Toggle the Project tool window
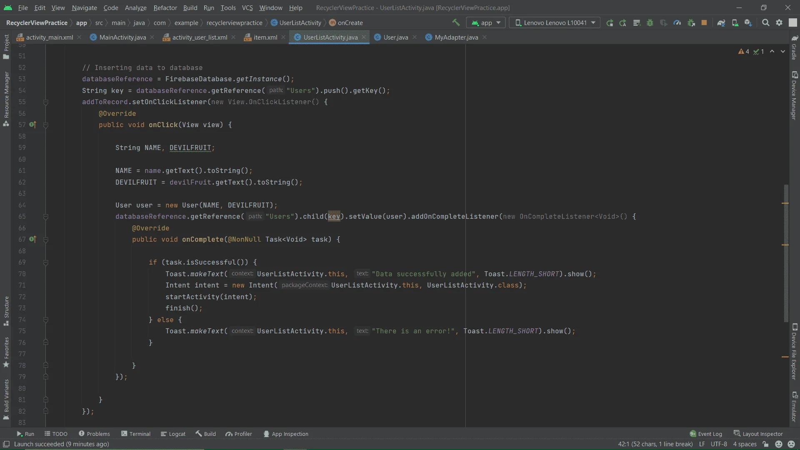This screenshot has width=800, height=450. tap(6, 46)
